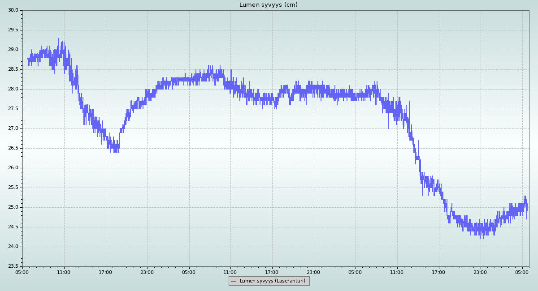This screenshot has height=291, width=538.
Task: Select the 28.0 y-axis label
Action: click(13, 89)
